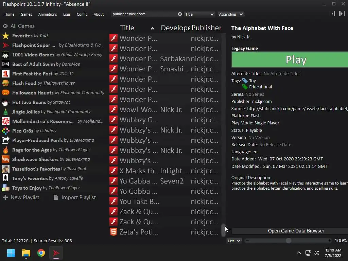Click the Flashpoint Super playlist arrow icon

click(x=5, y=45)
